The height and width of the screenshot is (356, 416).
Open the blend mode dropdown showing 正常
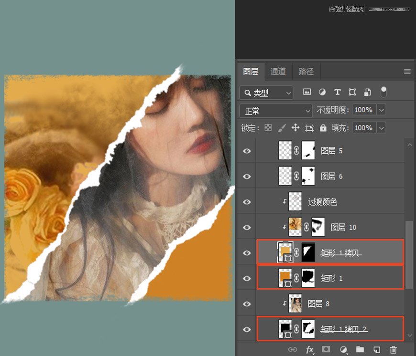pyautogui.click(x=276, y=110)
